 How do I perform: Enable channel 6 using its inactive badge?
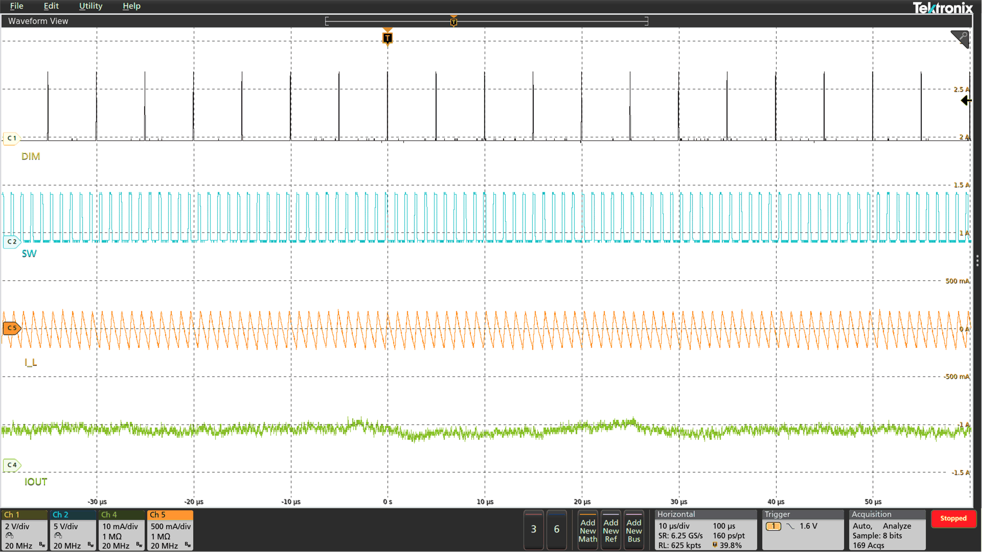[x=557, y=529]
